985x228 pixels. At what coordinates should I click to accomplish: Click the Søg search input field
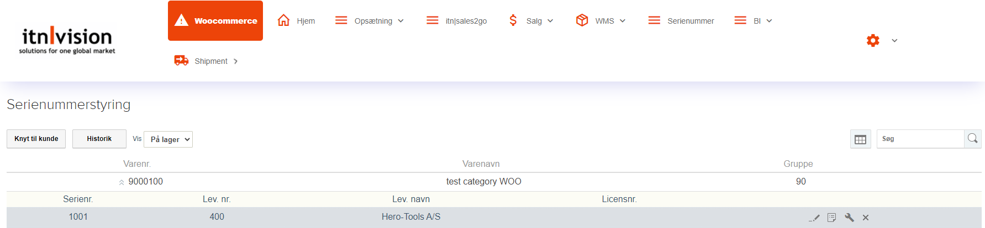pos(920,139)
